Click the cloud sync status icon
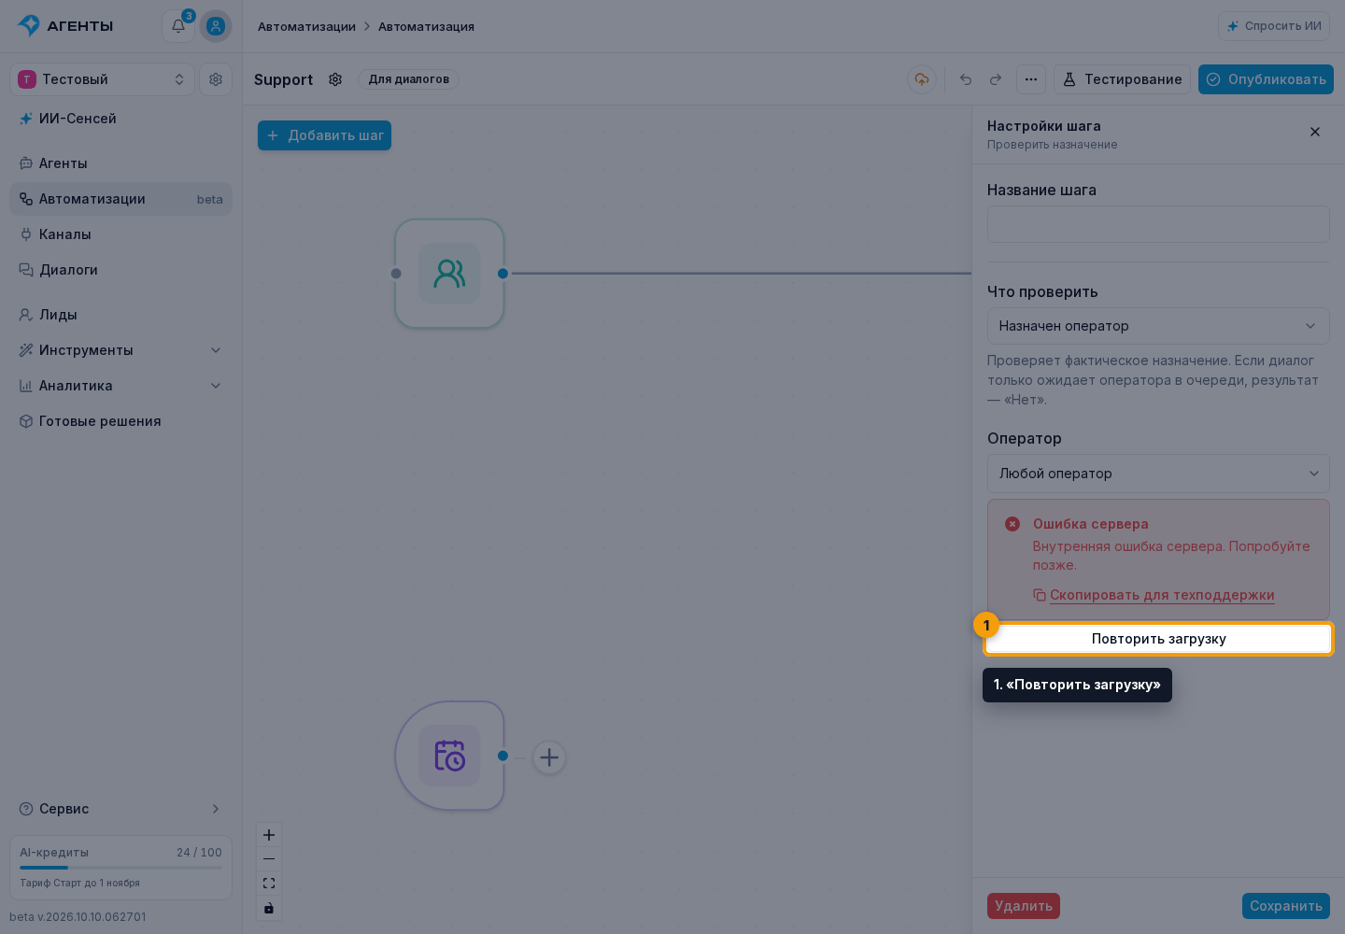The image size is (1345, 934). click(x=922, y=79)
